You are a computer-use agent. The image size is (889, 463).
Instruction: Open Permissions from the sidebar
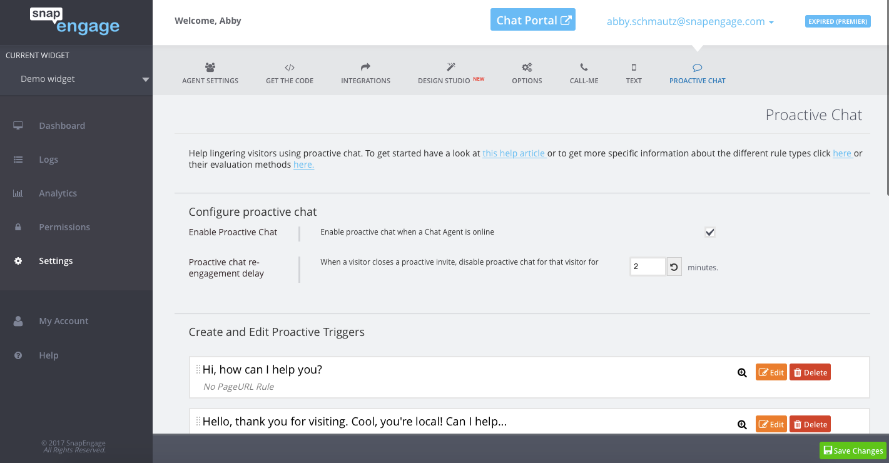(x=64, y=227)
